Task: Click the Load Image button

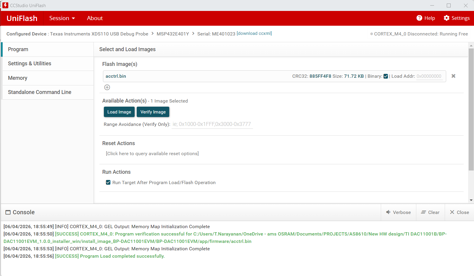Action: pyautogui.click(x=119, y=112)
